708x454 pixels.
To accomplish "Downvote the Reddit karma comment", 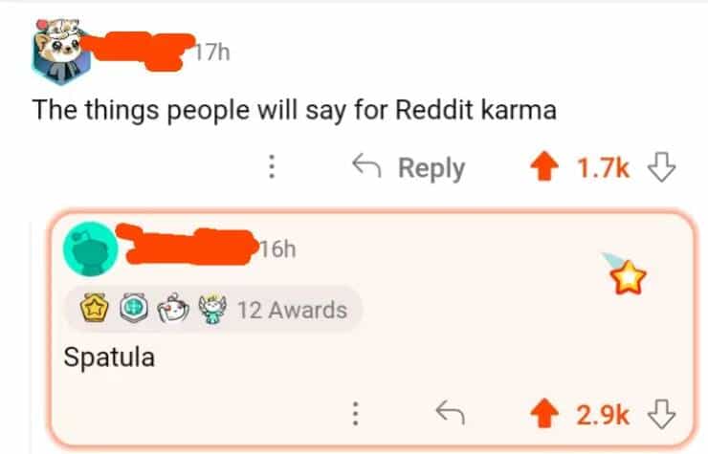I will click(661, 167).
